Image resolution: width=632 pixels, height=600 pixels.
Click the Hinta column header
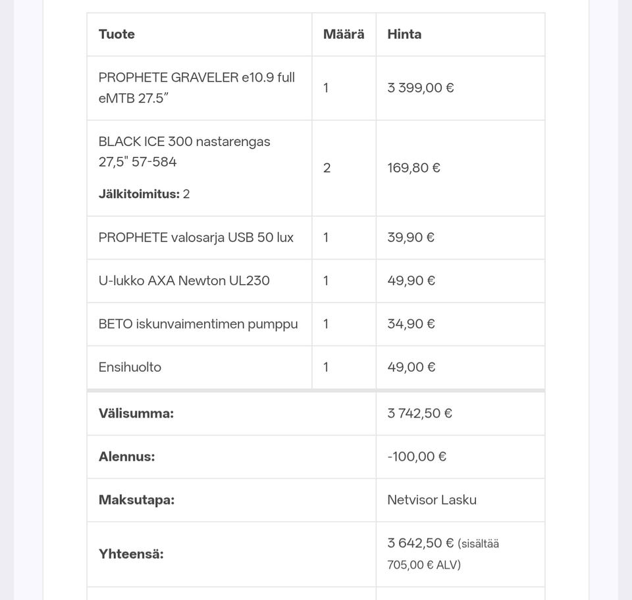tap(404, 34)
